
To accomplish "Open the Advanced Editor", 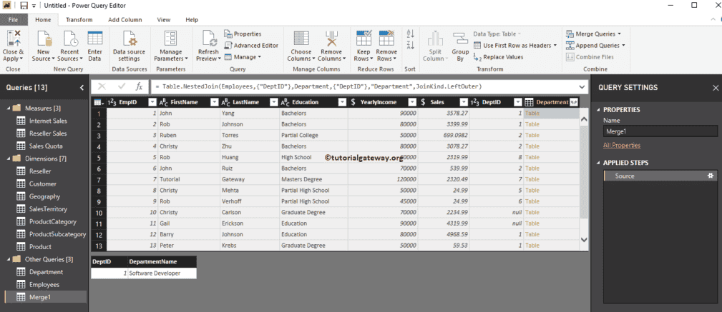I will coord(251,46).
